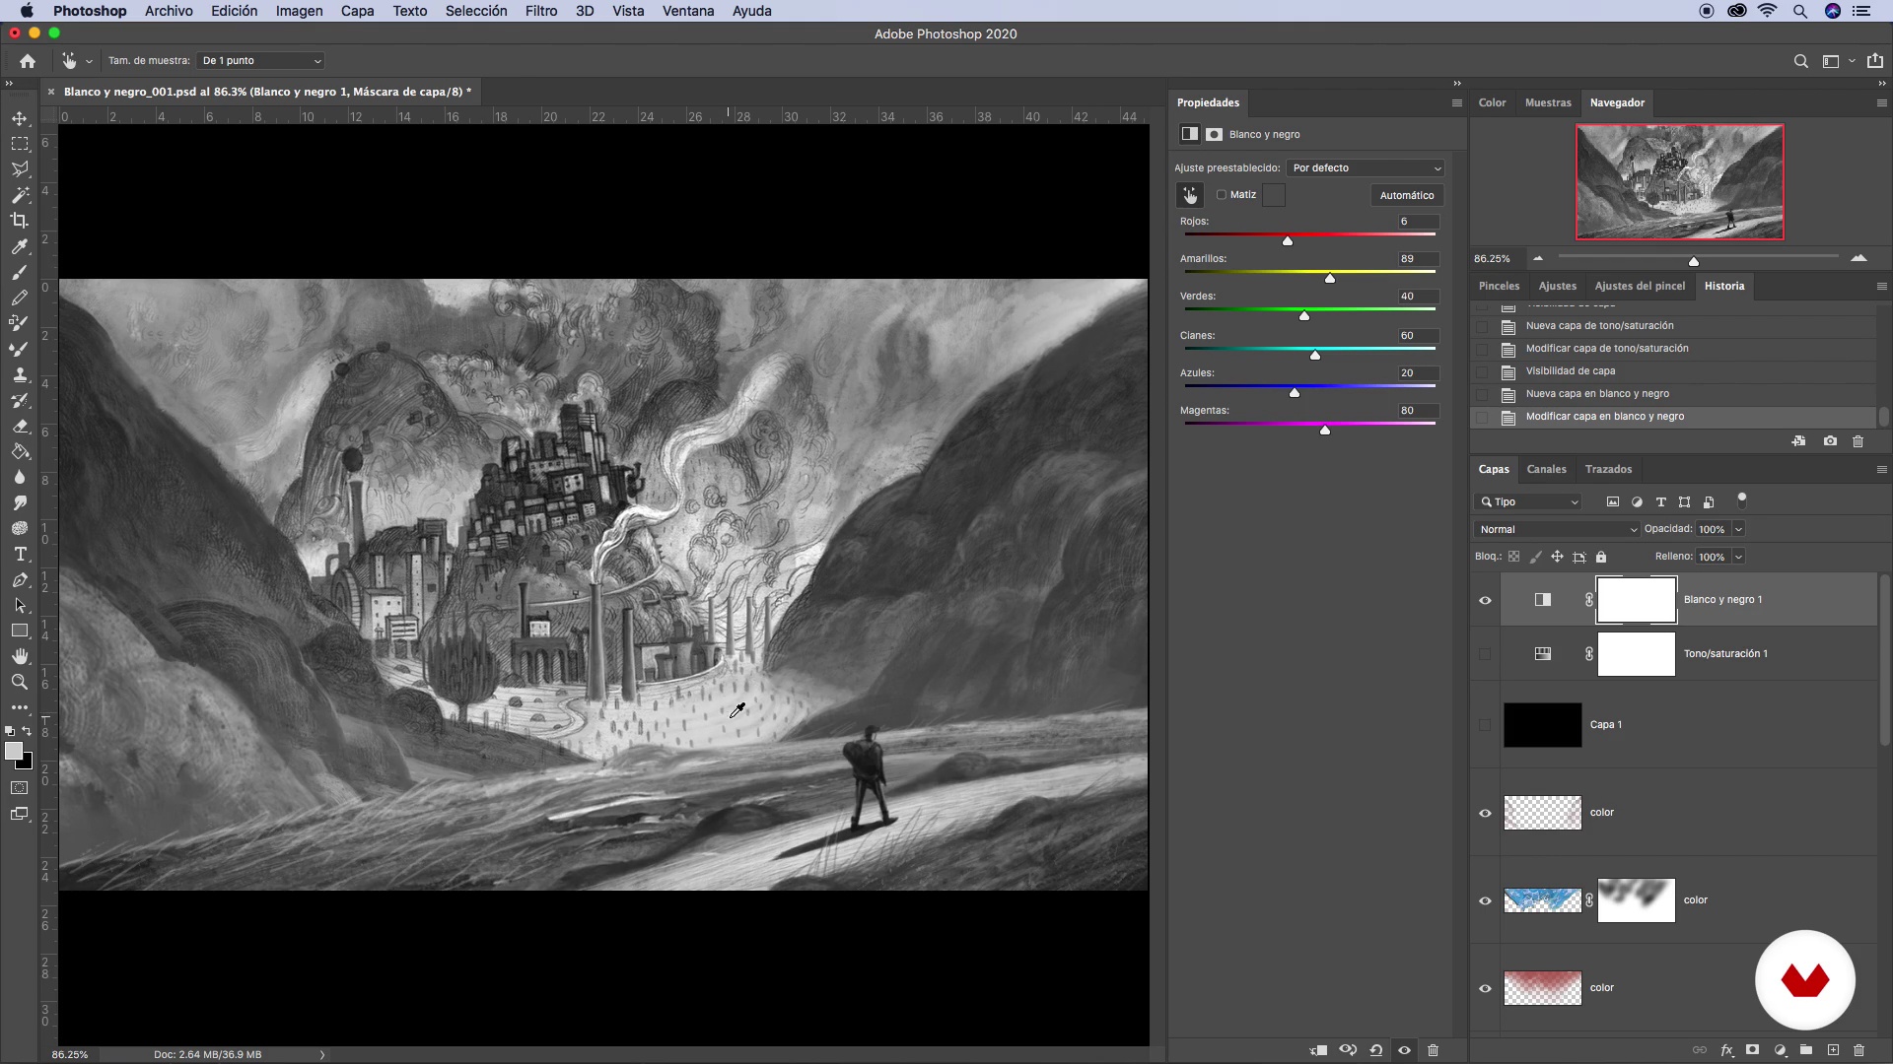Click the Rojos value field

point(1417,222)
